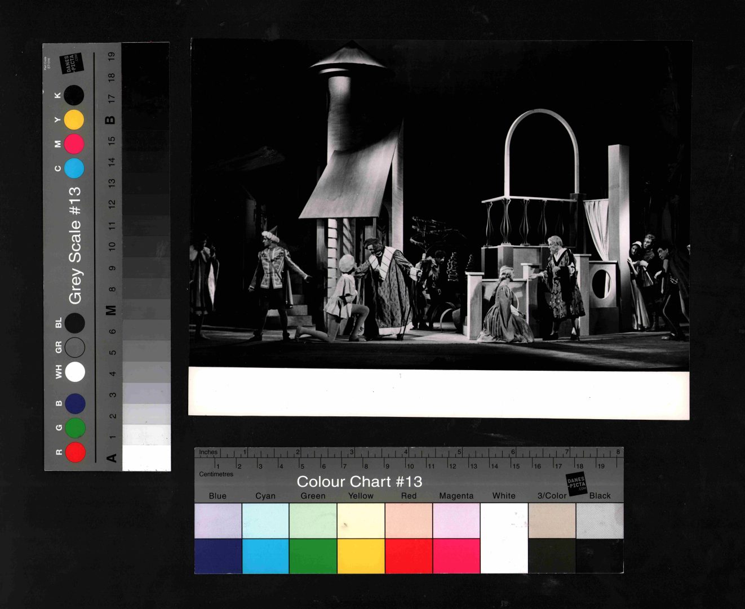This screenshot has height=609, width=745.
Task: Select the green circle labeled G
Action: coord(75,428)
